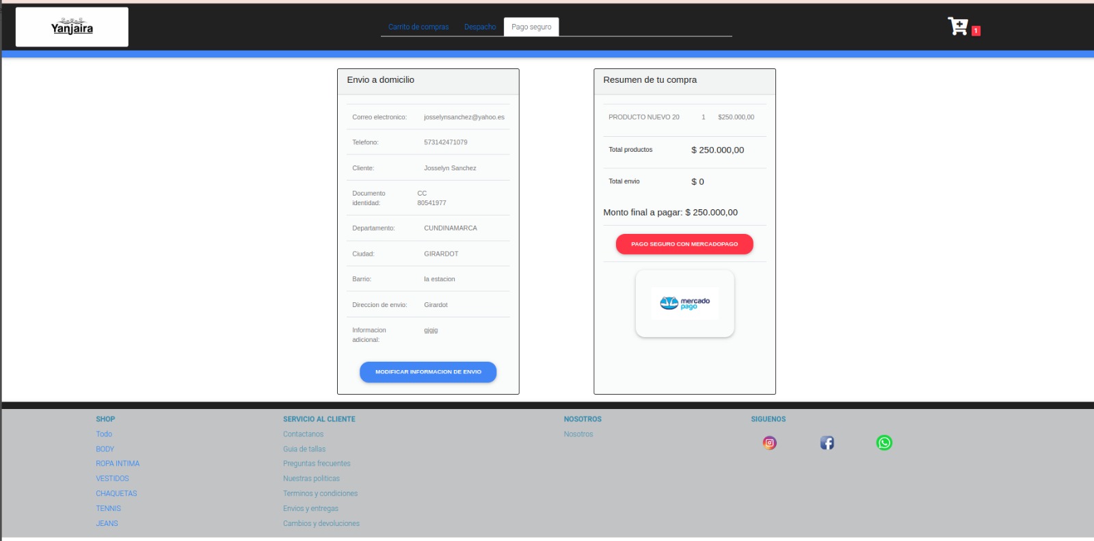This screenshot has width=1094, height=541.
Task: Click the CUNDINAMARCA department value
Action: 451,228
